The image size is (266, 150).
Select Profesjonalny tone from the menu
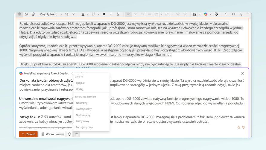point(84,109)
